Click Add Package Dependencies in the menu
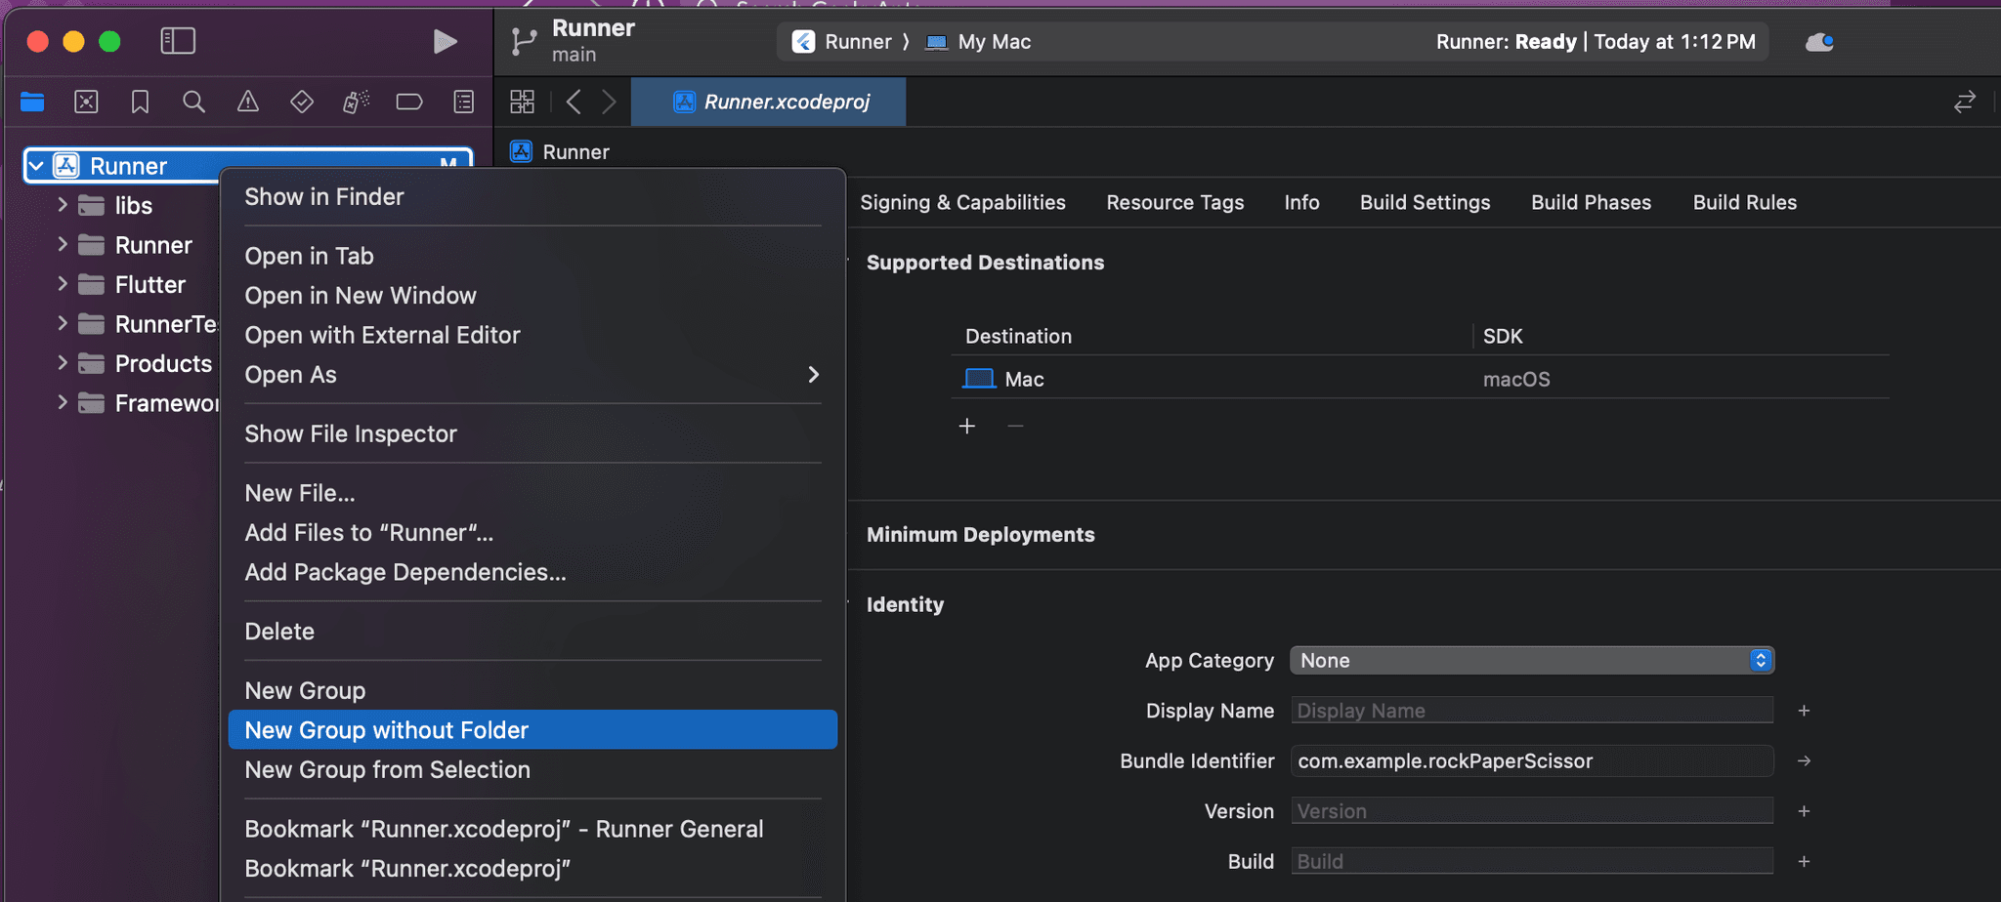This screenshot has height=902, width=2001. click(x=404, y=572)
